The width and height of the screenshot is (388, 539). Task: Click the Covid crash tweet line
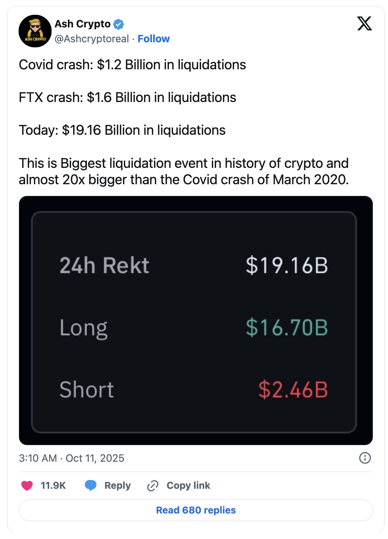132,65
